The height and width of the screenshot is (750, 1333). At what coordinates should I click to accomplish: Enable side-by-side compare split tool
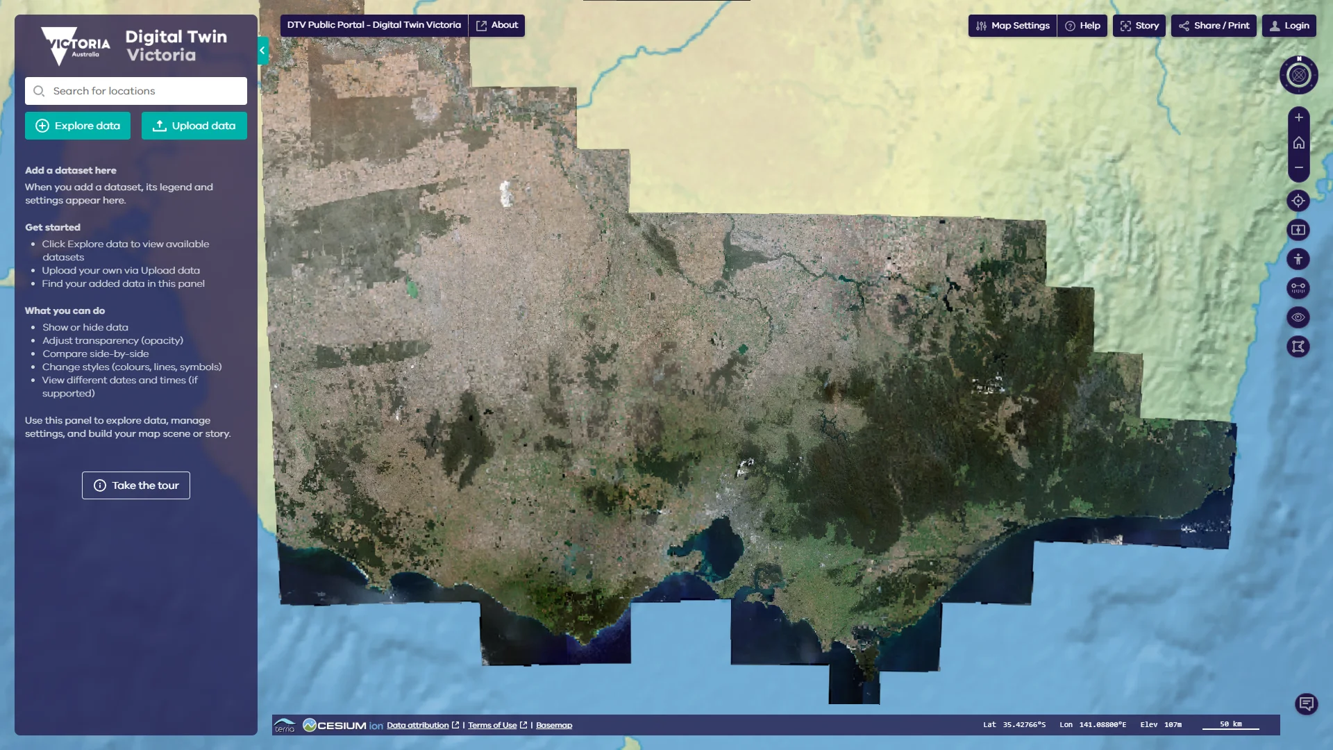1298,230
